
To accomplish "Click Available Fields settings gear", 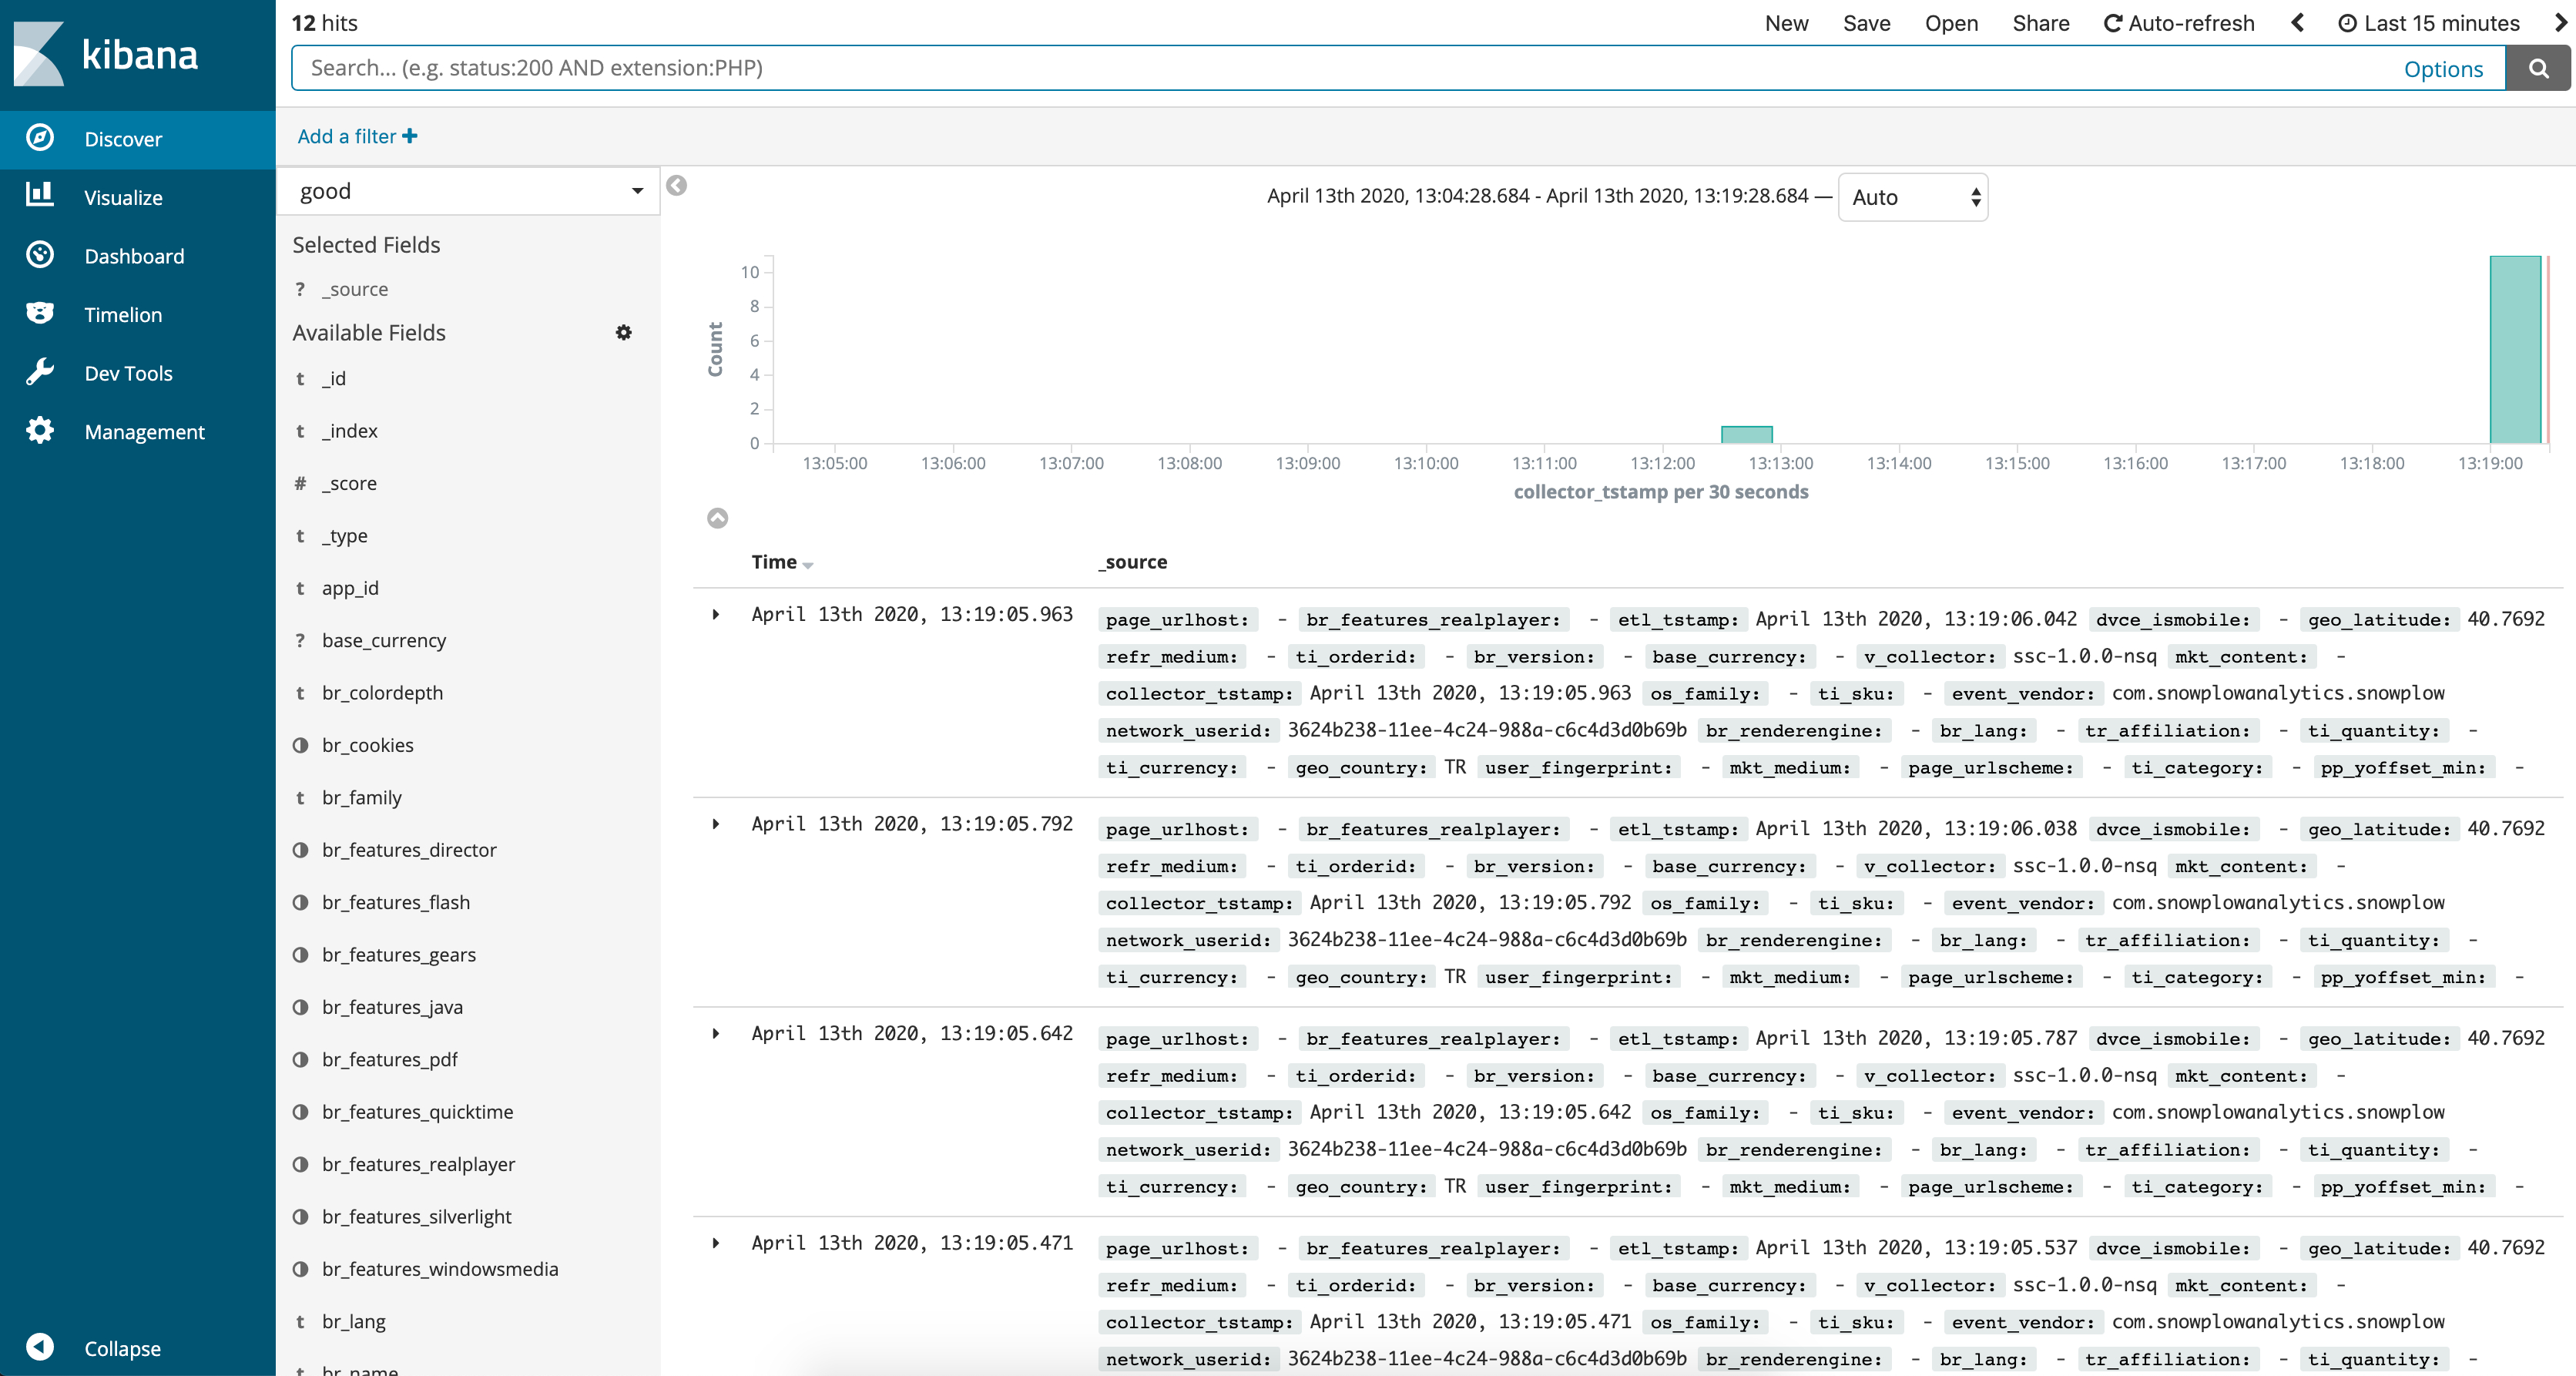I will point(623,332).
